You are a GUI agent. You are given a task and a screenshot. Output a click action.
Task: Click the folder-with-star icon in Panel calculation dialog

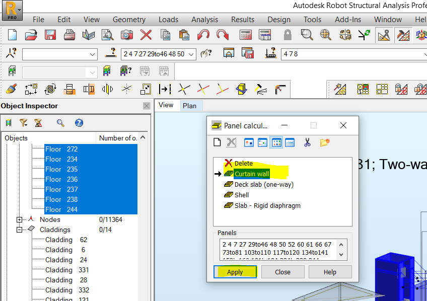[325, 142]
